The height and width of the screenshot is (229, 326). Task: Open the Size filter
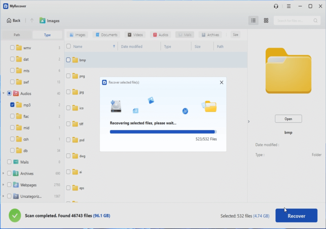[235, 35]
